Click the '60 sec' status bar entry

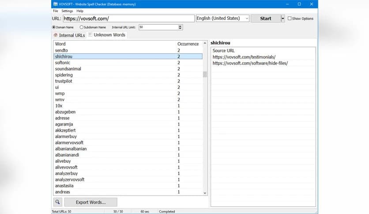[x=145, y=211]
